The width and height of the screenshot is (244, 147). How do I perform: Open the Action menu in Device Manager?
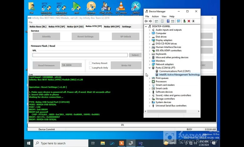pyautogui.click(x=155, y=17)
